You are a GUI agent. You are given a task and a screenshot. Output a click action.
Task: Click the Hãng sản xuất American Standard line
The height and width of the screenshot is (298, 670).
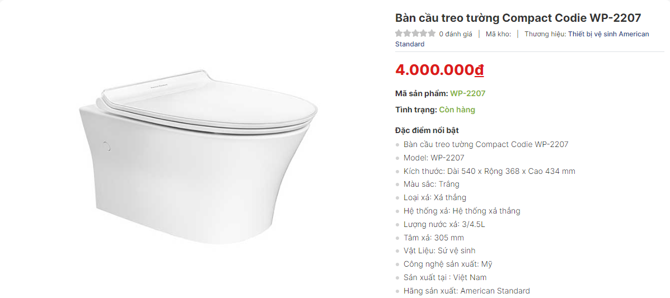click(x=467, y=291)
